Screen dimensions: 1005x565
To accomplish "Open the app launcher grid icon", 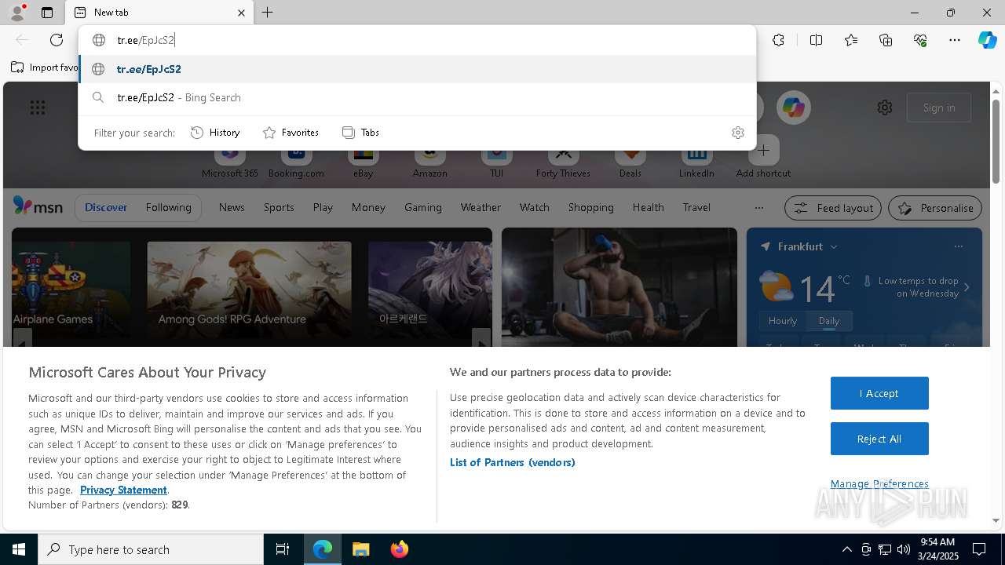I will click(x=38, y=108).
